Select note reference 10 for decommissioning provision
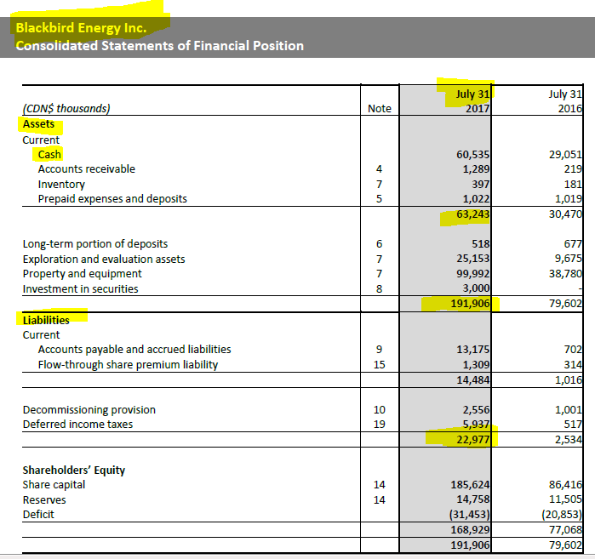This screenshot has height=559, width=595. tap(379, 409)
